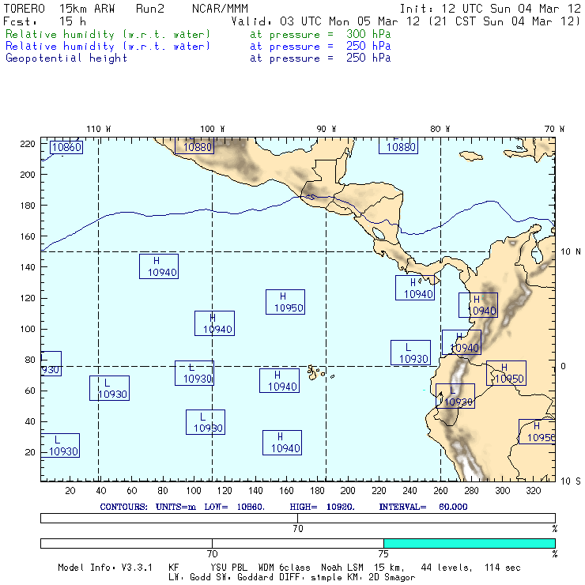Select the H 10950 box north of Galápagos

click(x=285, y=302)
